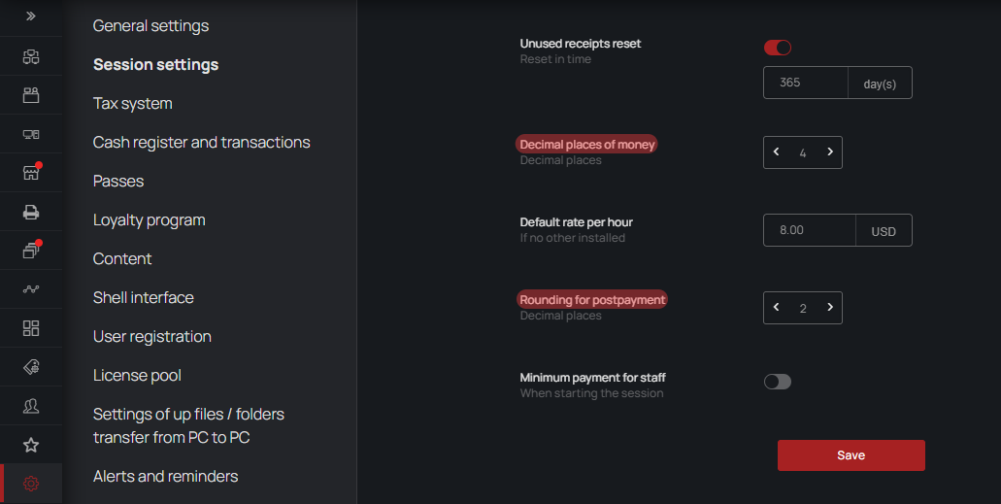This screenshot has width=1001, height=504.
Task: Open the four-squares grid sidebar icon
Action: [x=31, y=328]
